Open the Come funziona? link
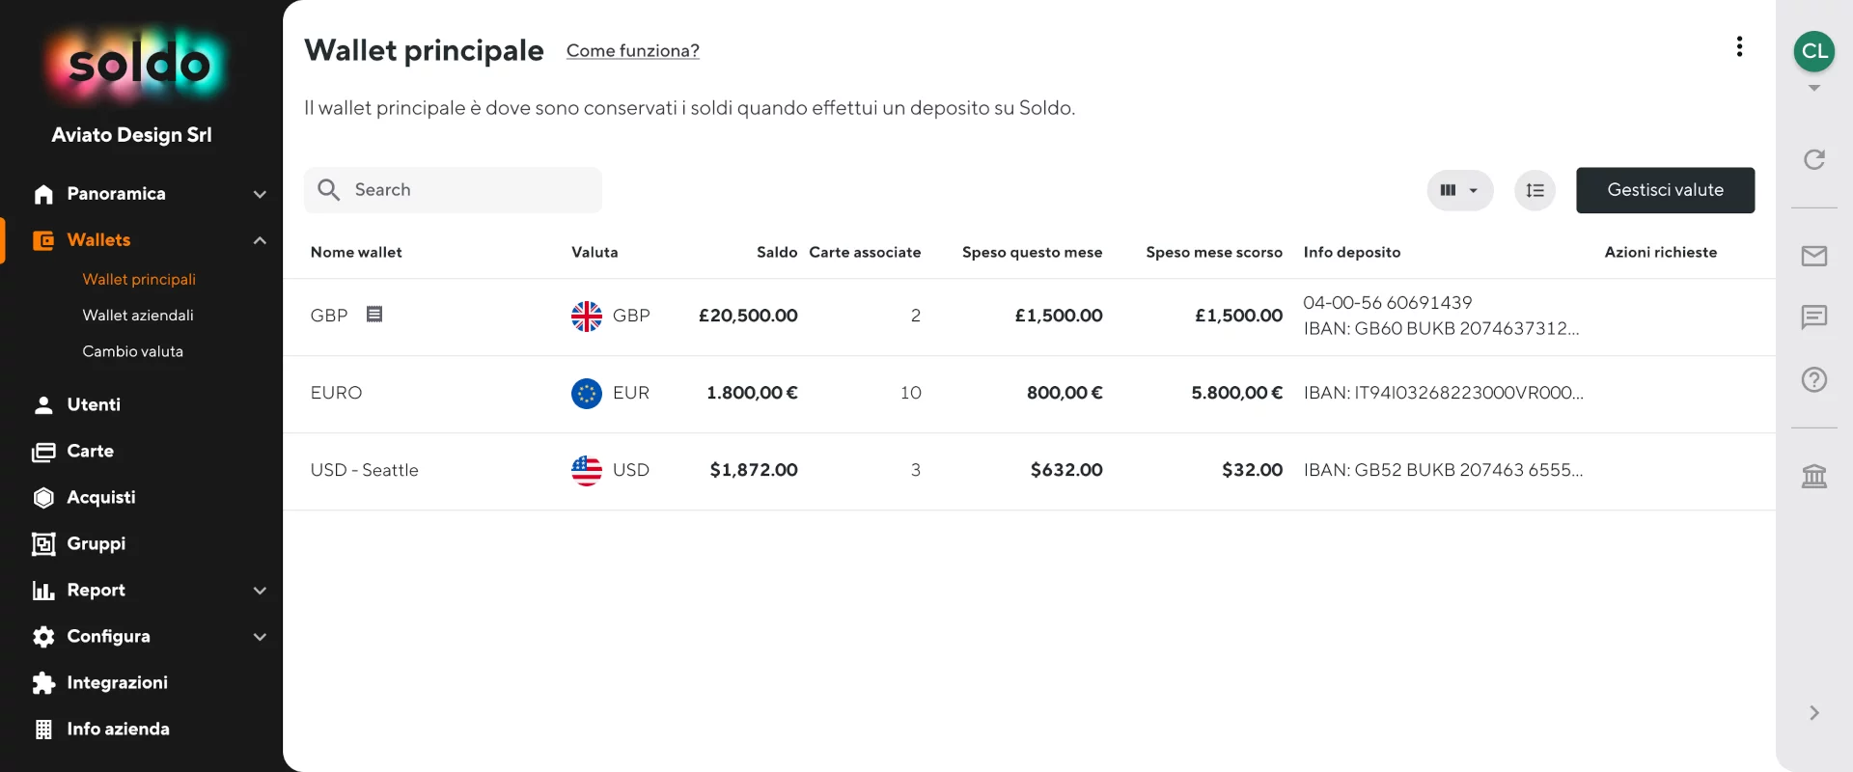 (x=632, y=51)
